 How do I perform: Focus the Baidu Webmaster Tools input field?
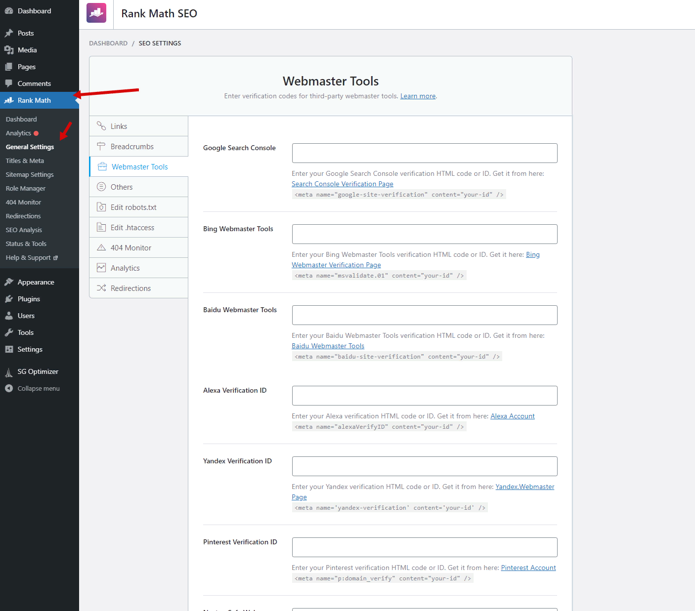click(x=425, y=315)
